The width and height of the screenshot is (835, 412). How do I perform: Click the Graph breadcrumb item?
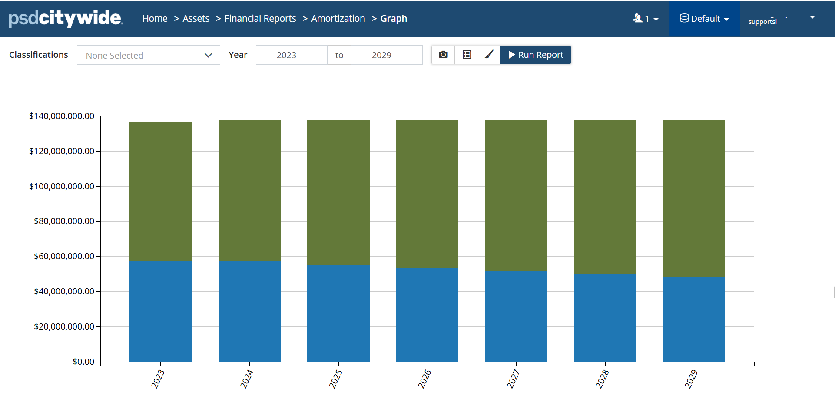point(394,19)
